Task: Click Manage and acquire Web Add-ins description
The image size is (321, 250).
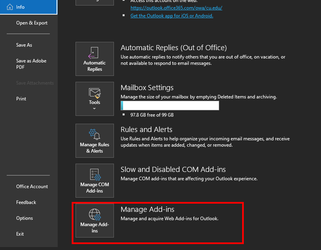Action: click(x=170, y=218)
